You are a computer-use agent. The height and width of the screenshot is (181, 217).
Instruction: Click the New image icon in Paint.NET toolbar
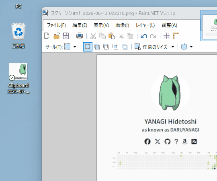tap(47, 36)
